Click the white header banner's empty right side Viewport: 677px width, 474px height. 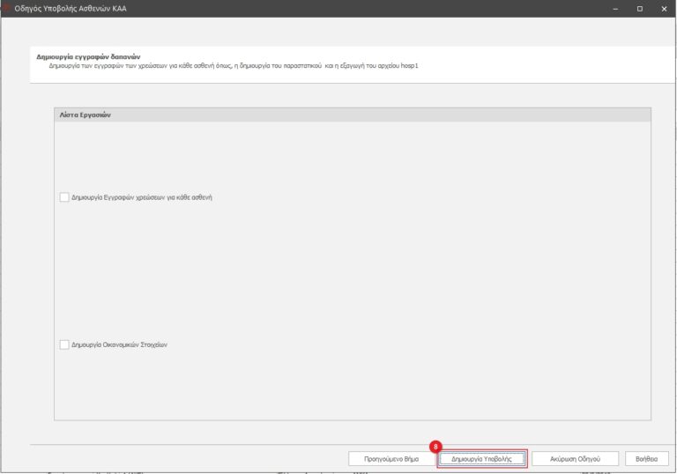[547, 62]
